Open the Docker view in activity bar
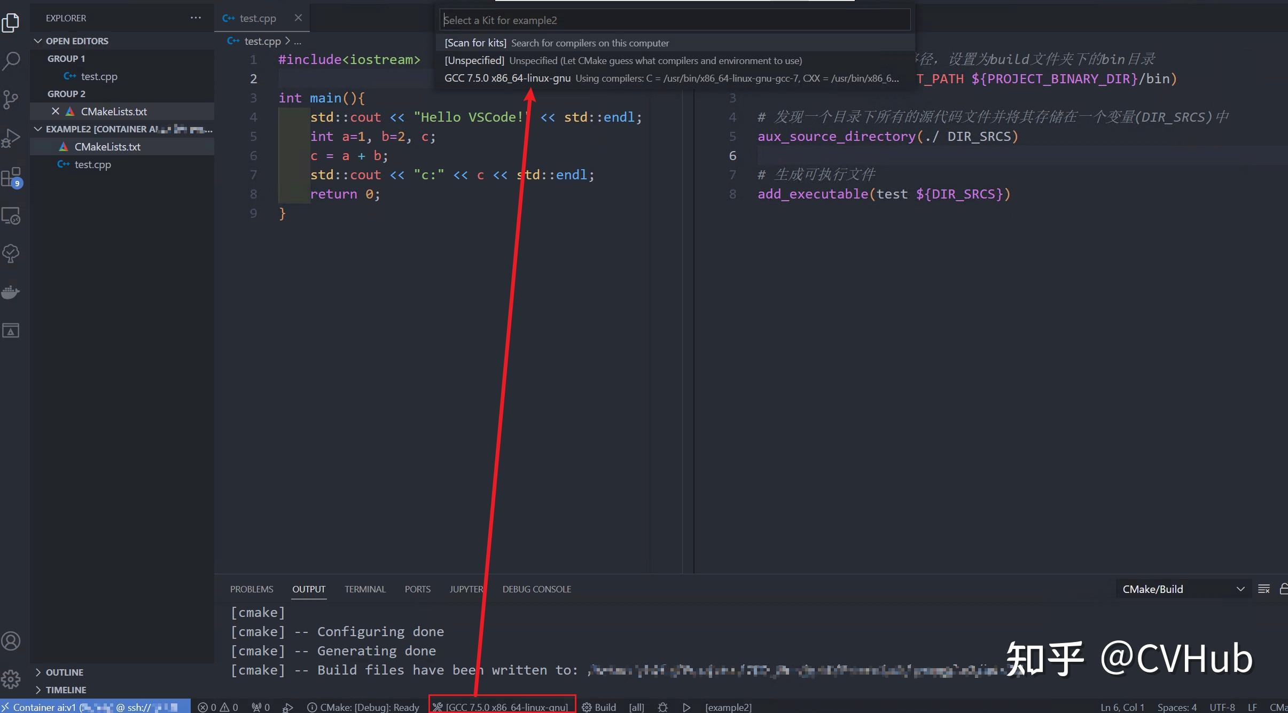The width and height of the screenshot is (1288, 713). [x=11, y=292]
